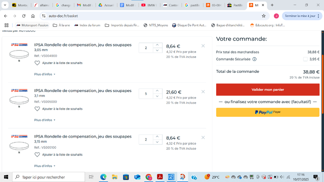This screenshot has height=182, width=324.
Task: Open the 3,05 mm IPSA Rondelle product title
Action: 83,45
